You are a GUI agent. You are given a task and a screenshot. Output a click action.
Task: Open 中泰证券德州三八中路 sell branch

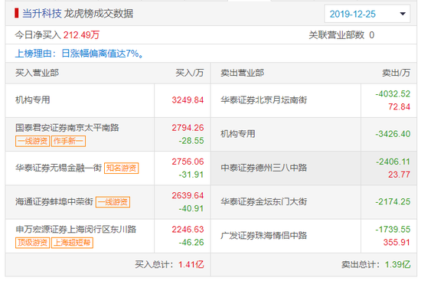coord(263,168)
